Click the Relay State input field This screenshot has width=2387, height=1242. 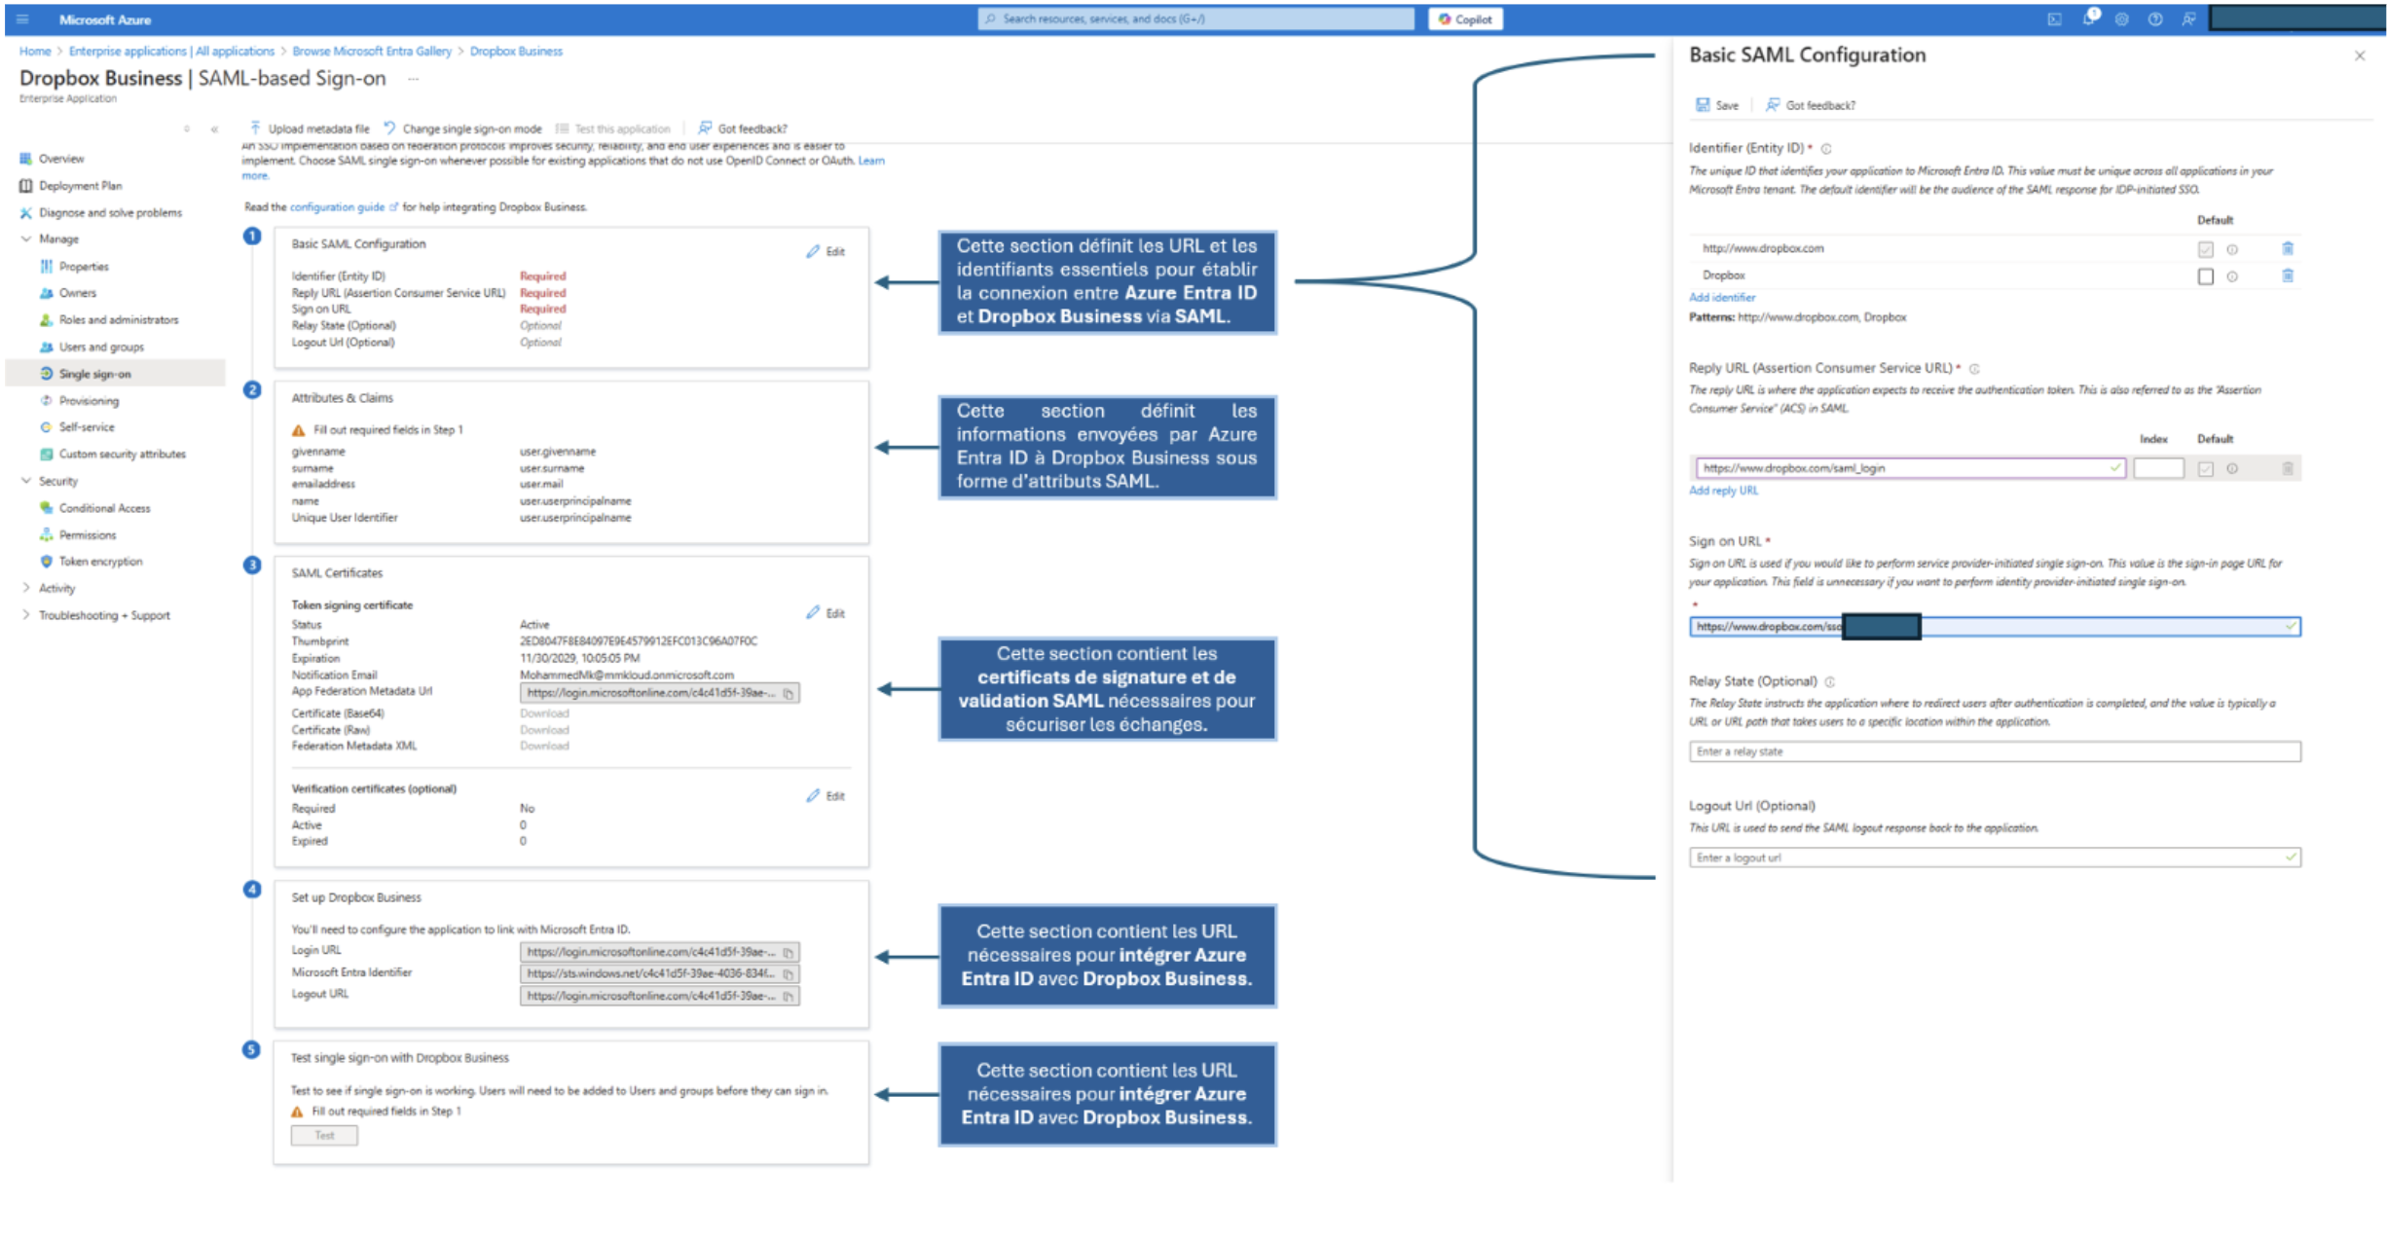coord(1995,752)
